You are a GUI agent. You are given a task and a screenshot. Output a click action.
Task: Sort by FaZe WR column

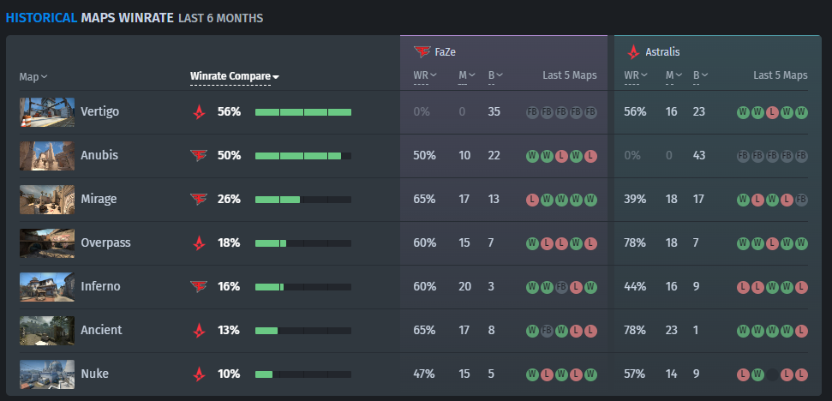425,75
